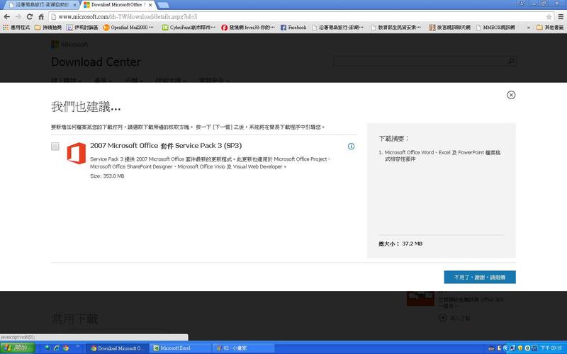Screen dimensions: 567x354
Task: Open the browser home page icon
Action: click(41, 16)
